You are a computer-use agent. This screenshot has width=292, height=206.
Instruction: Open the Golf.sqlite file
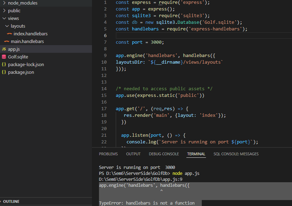click(x=18, y=57)
